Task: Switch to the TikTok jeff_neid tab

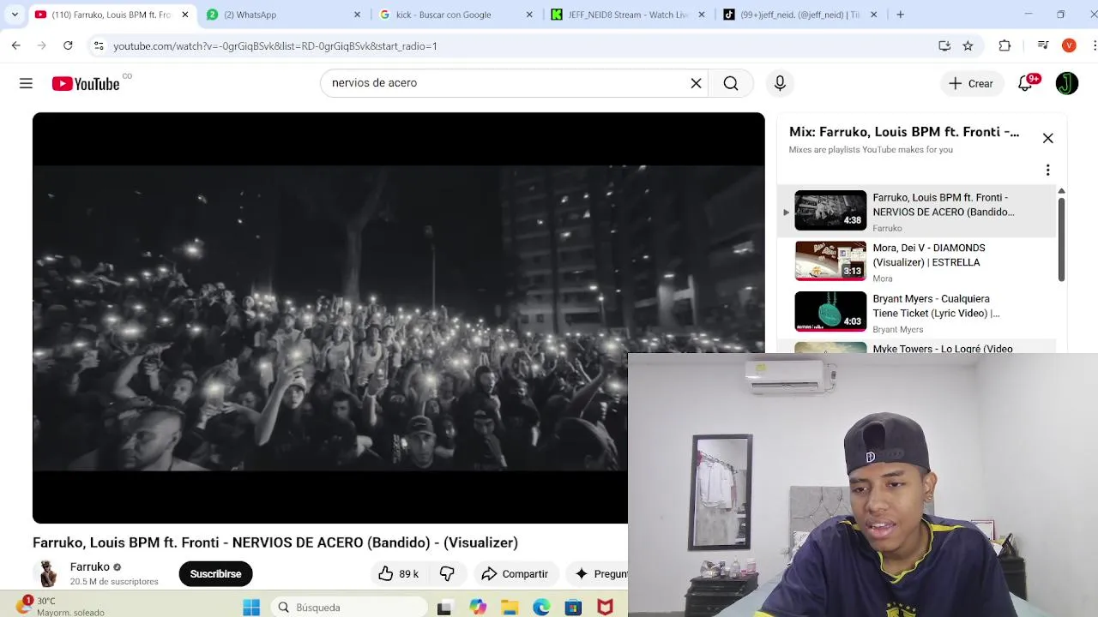Action: (x=801, y=15)
